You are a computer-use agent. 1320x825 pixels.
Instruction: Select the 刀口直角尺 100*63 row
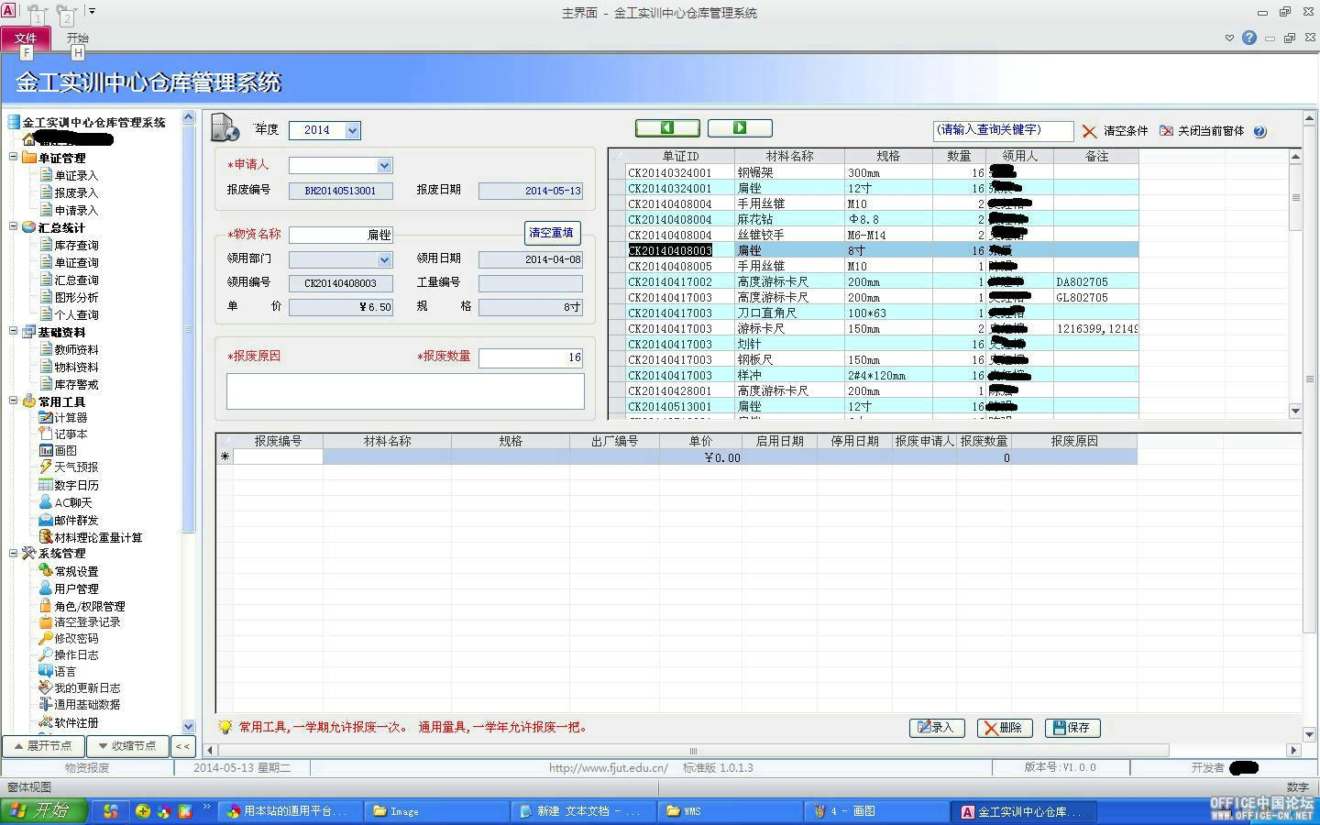click(x=873, y=313)
